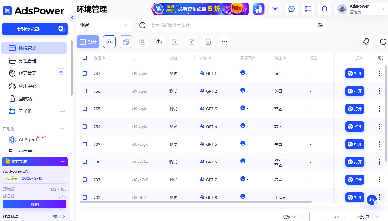388x221 pixels.
Task: Click the 购买 link for 终身环境
Action: (x=59, y=217)
